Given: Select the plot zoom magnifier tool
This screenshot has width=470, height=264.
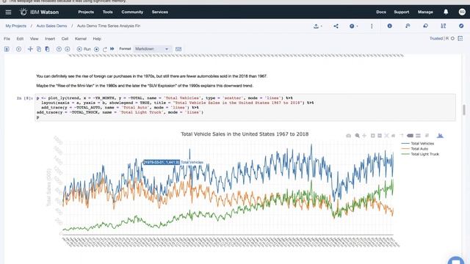Looking at the screenshot, I should point(358,136).
